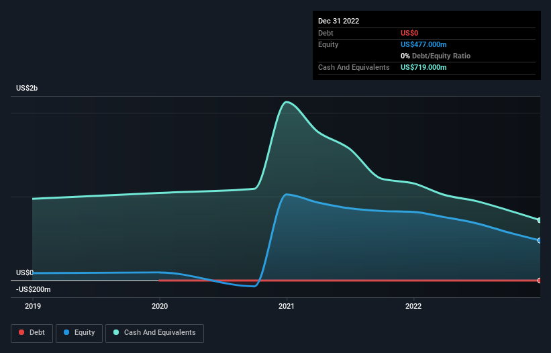Viewport: 551px width, 353px height.
Task: Toggle the Debt legend button
Action: click(x=32, y=333)
